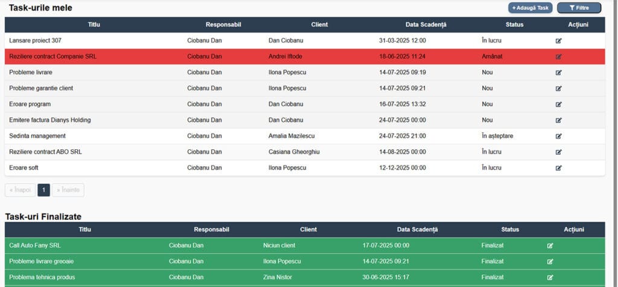Select the Sedinta management title
618x287 pixels.
pyautogui.click(x=37, y=136)
